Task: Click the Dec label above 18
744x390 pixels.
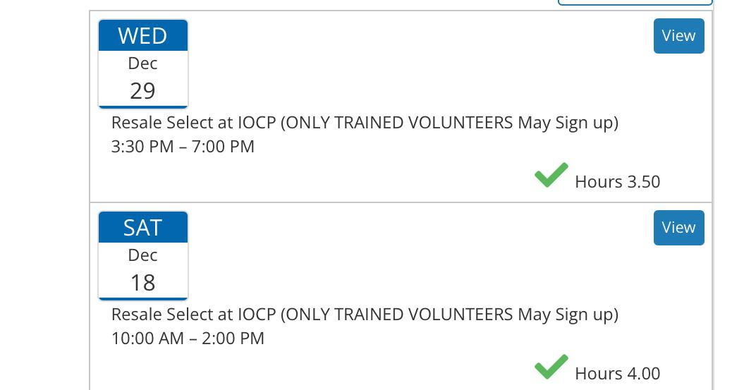Action: (x=142, y=255)
